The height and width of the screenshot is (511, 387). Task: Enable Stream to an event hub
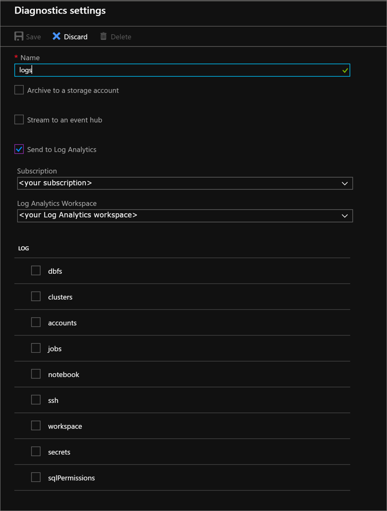[x=18, y=119]
